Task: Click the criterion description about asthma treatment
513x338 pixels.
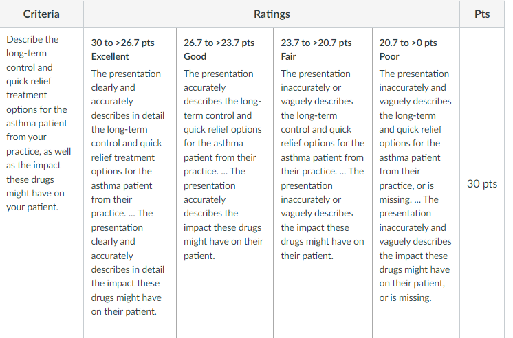Action: 39,123
